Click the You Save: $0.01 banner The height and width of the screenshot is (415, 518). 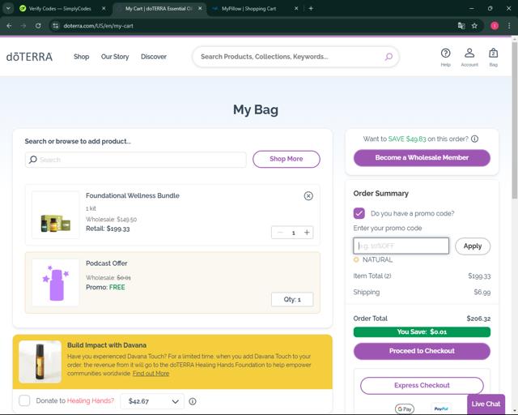(x=422, y=332)
